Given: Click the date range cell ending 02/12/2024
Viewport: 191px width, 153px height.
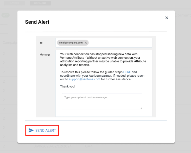Looking at the screenshot, I should (52, 146).
